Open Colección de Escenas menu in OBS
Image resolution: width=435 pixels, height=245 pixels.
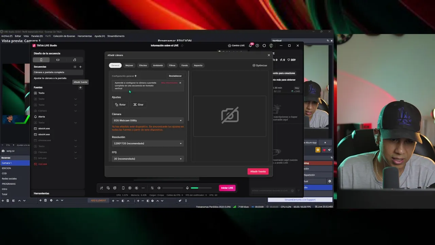(64, 36)
